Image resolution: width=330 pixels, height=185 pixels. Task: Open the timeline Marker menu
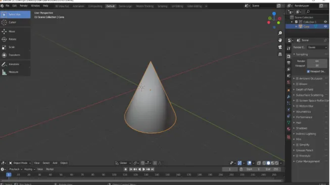(50, 169)
